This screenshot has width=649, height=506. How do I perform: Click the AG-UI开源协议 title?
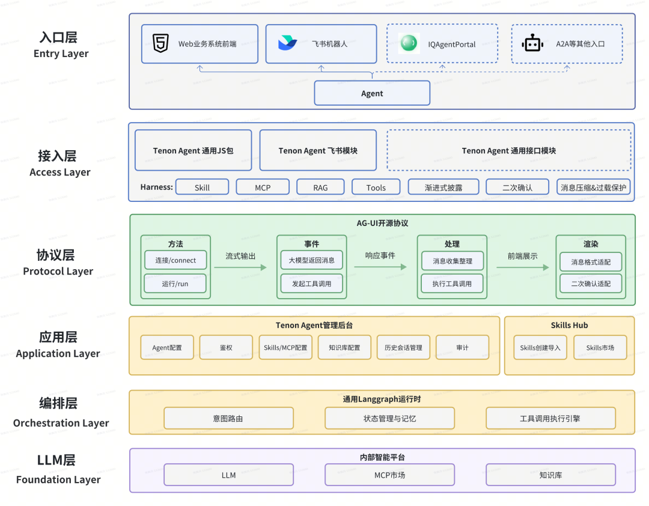[x=382, y=223]
